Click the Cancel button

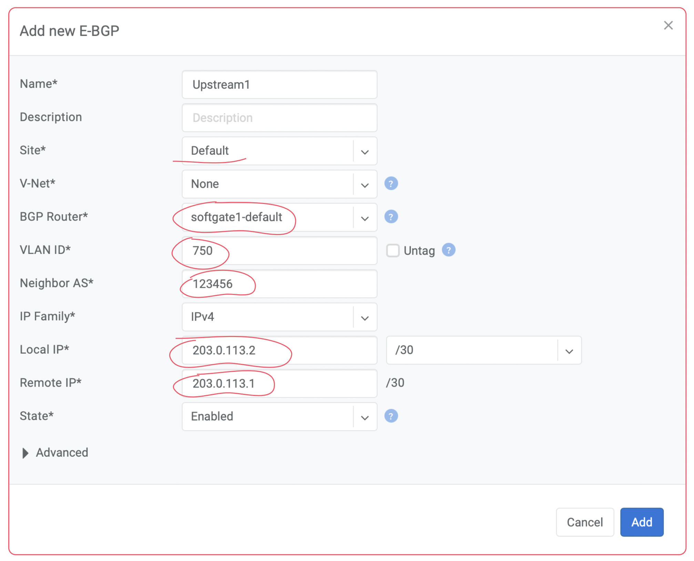[584, 522]
